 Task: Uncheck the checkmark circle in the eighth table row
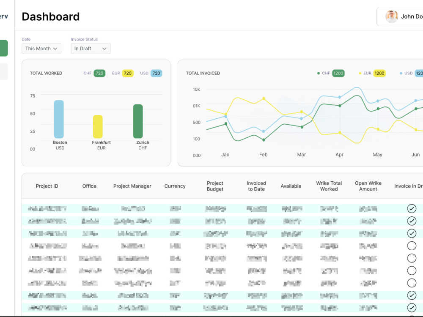pyautogui.click(x=412, y=295)
